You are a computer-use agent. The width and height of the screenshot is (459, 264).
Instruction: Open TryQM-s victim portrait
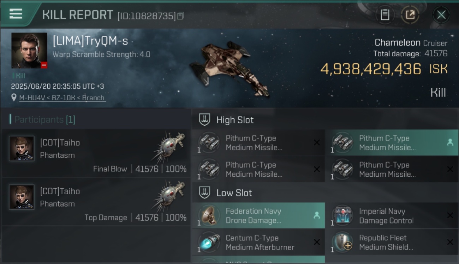[29, 50]
